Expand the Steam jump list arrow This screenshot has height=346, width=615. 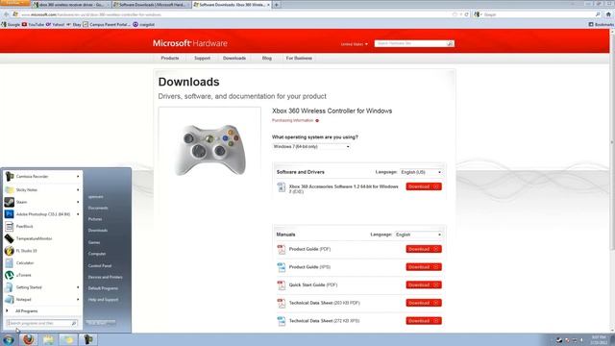pyautogui.click(x=78, y=202)
